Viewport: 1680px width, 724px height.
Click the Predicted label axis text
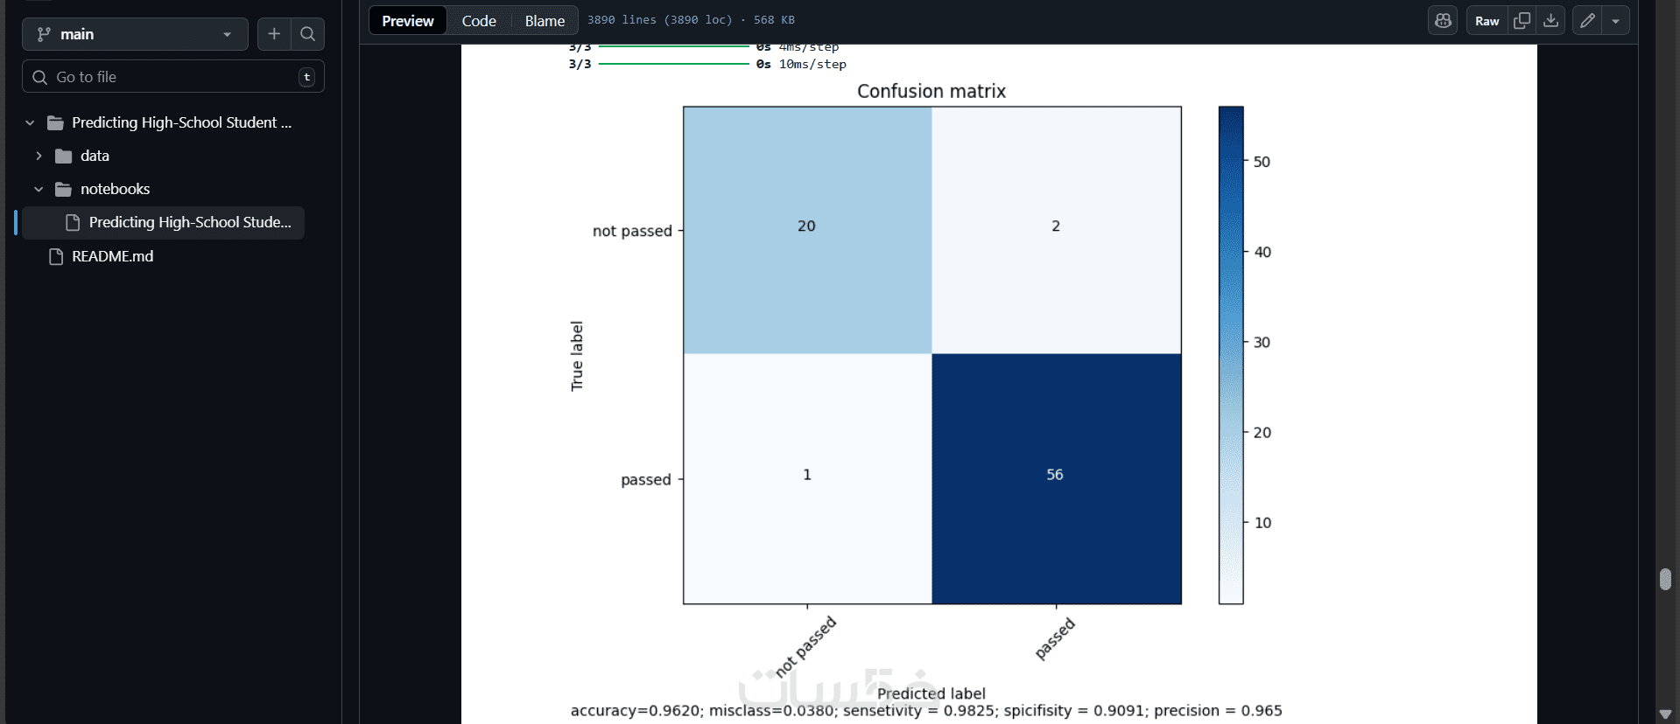931,693
